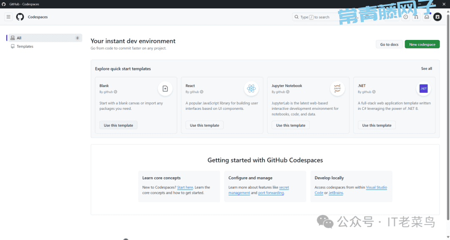This screenshot has height=240, width=450.
Task: Click the React atom logo
Action: click(251, 89)
